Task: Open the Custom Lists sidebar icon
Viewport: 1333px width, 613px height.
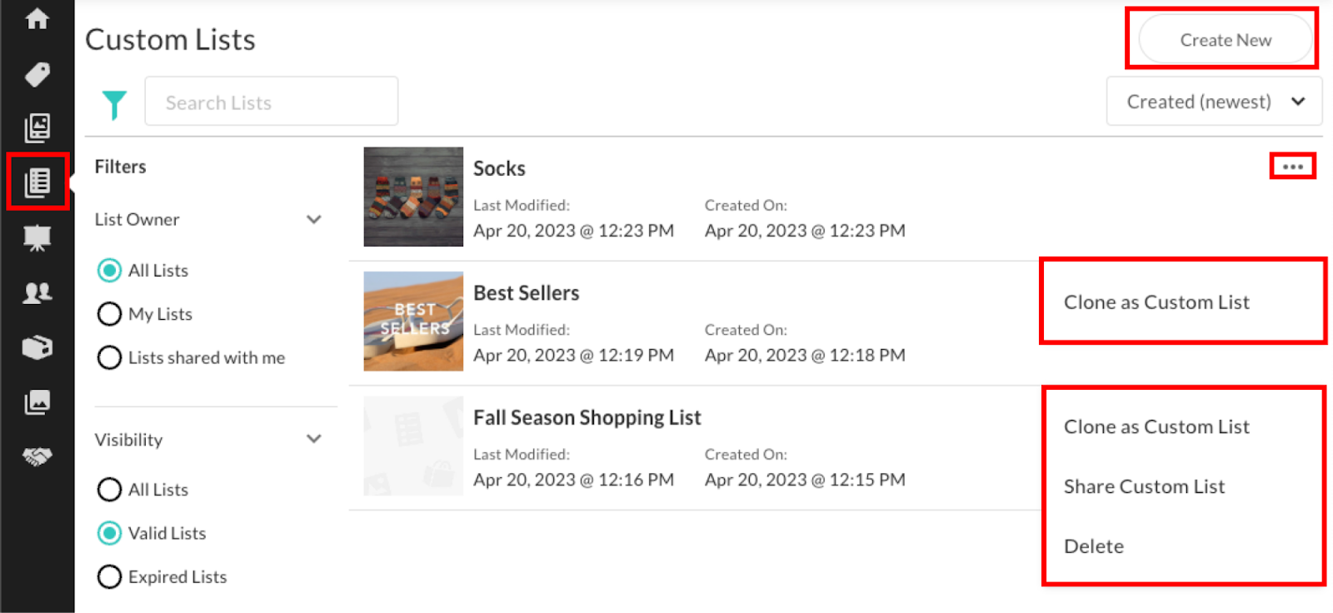Action: [37, 182]
